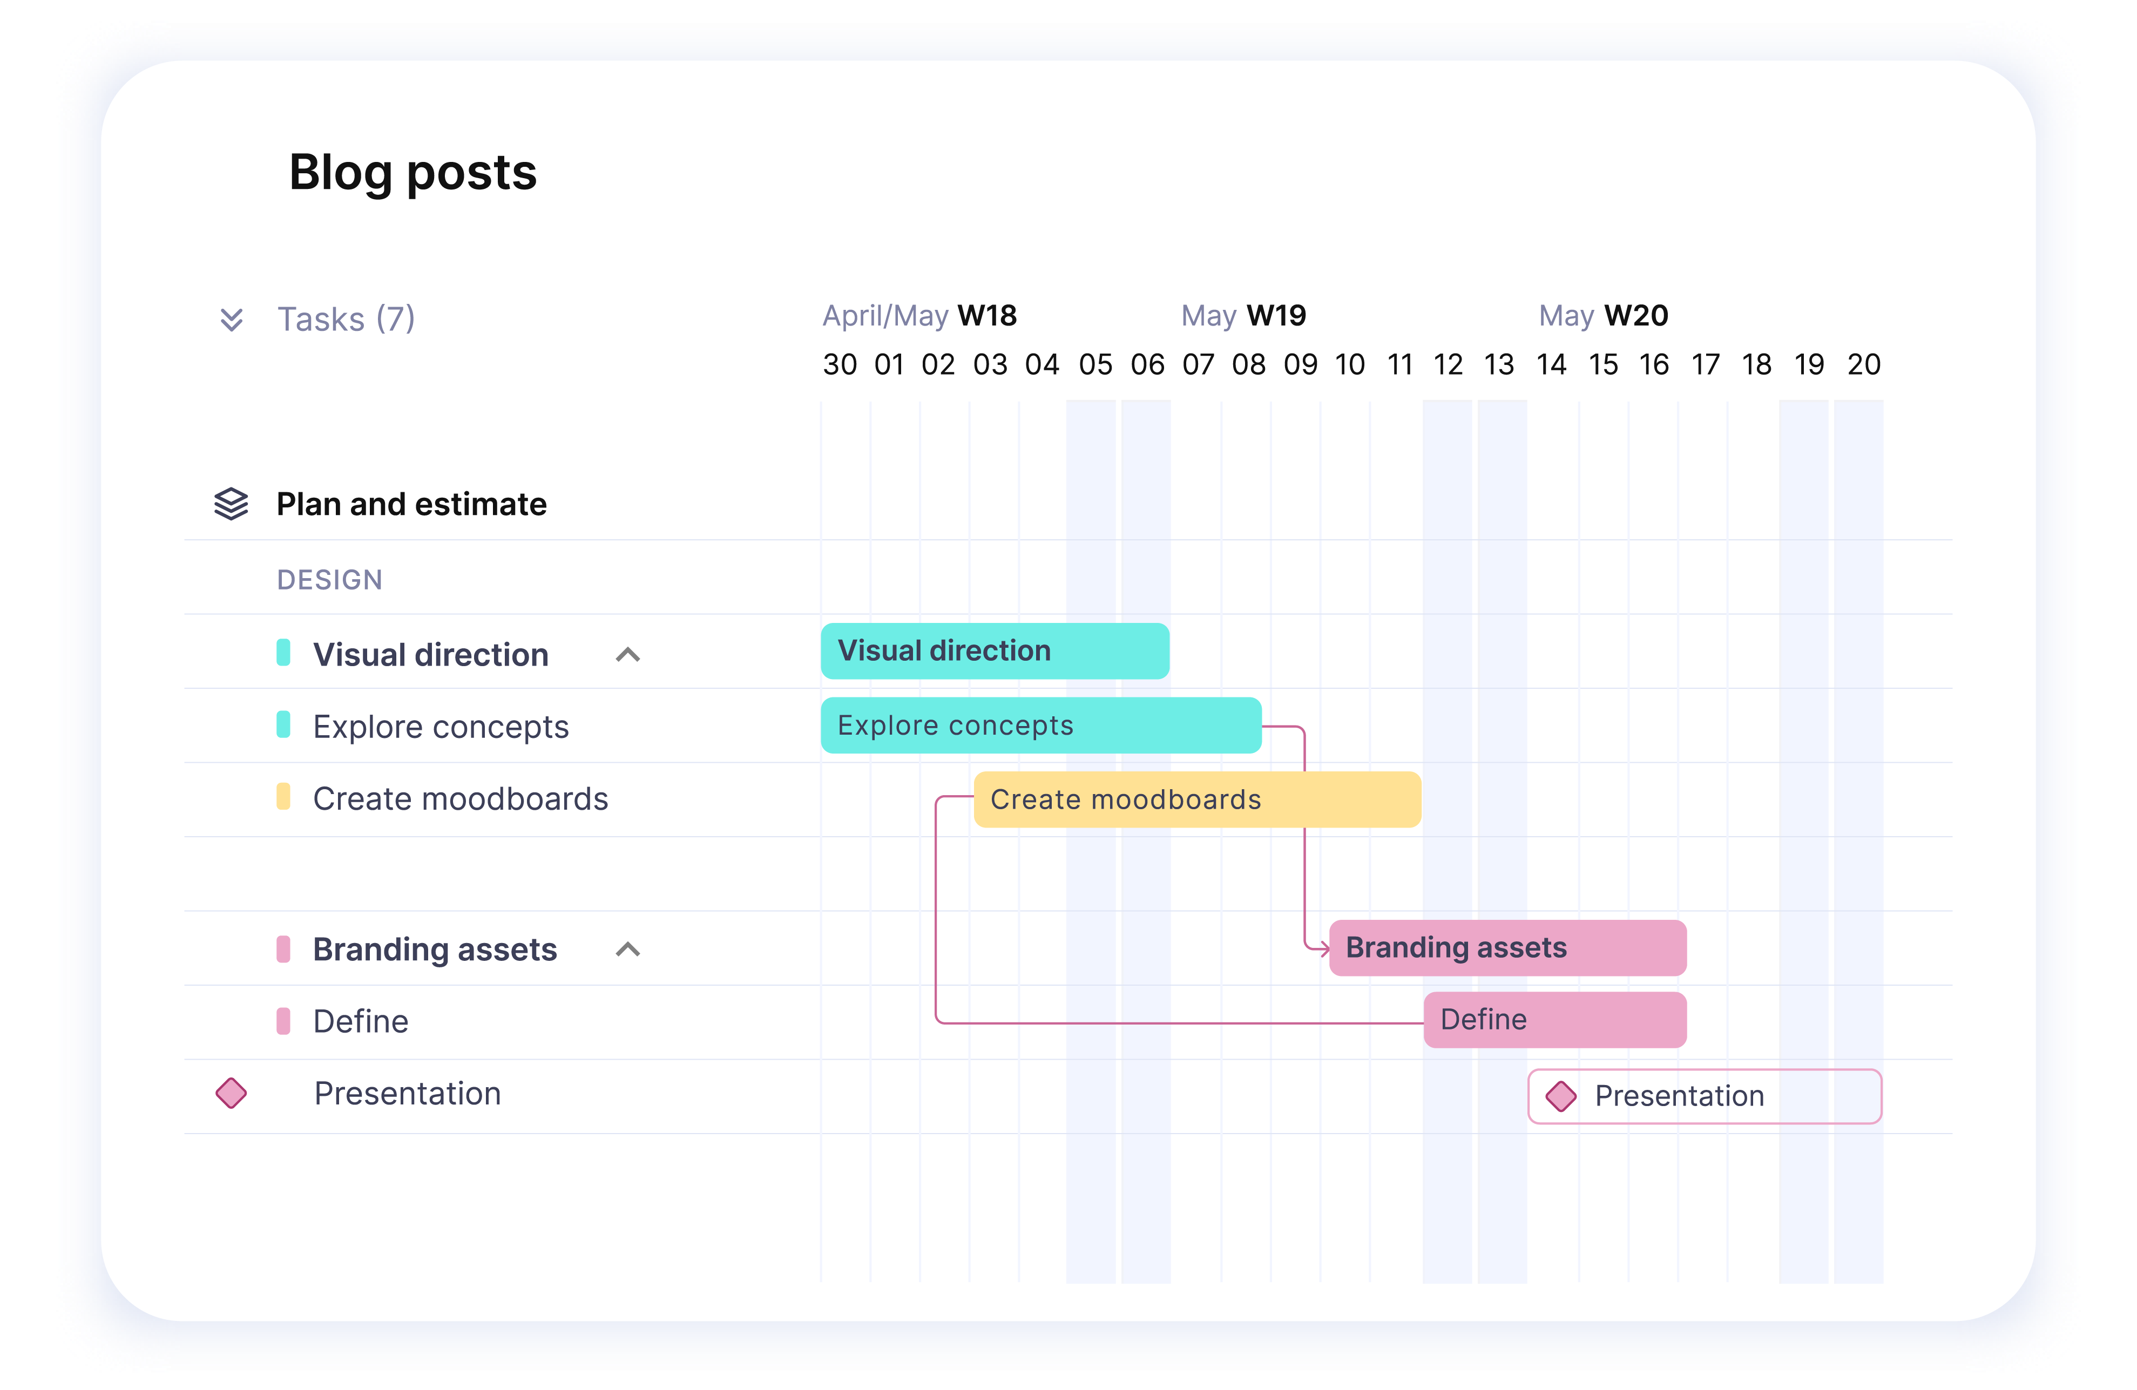Click diamond icon in Presentation timeline bar
Screen dimensions: 2137x1390
(x=1560, y=1095)
